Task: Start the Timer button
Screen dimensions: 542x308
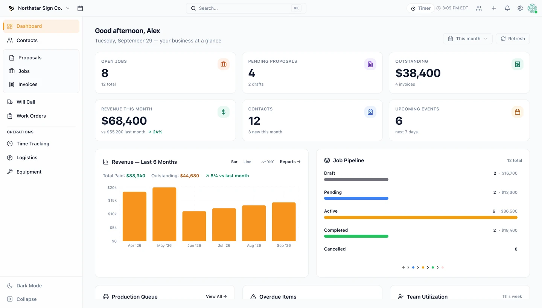Action: [420, 8]
